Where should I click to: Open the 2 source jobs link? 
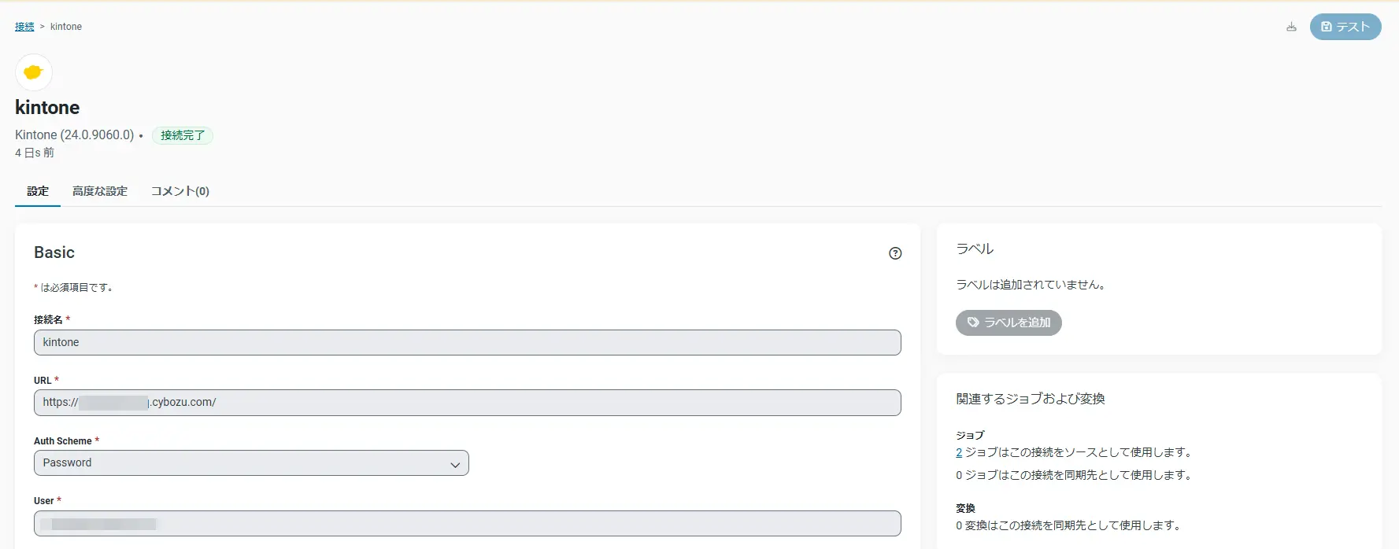coord(959,452)
